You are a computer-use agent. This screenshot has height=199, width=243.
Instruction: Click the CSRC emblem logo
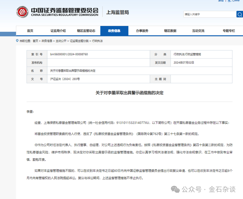23,12
